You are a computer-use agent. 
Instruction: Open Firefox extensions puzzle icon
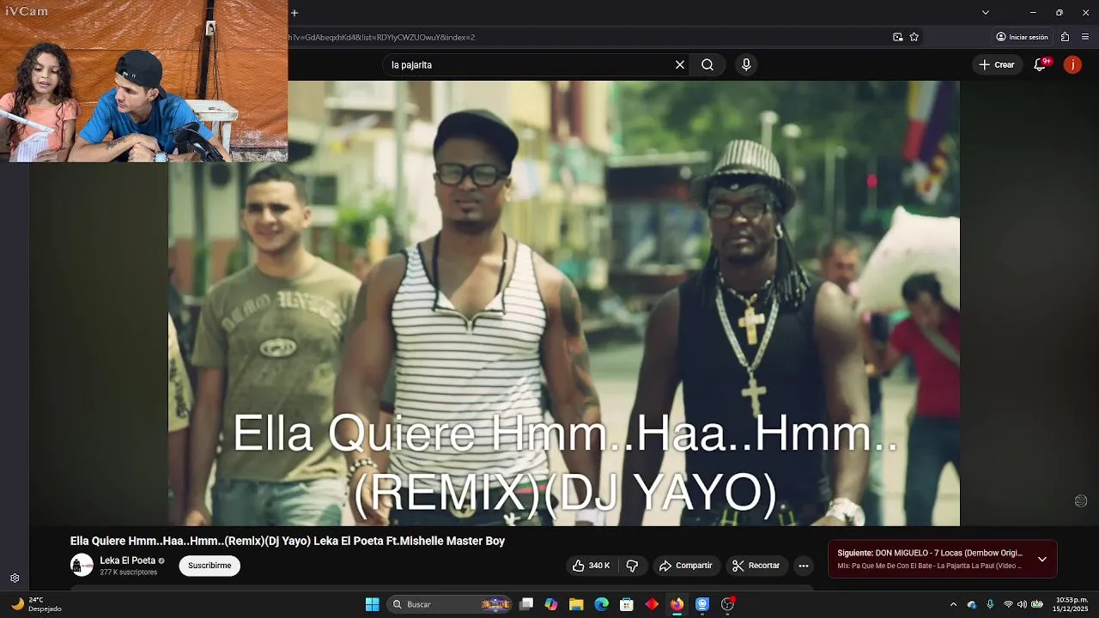pyautogui.click(x=1065, y=37)
